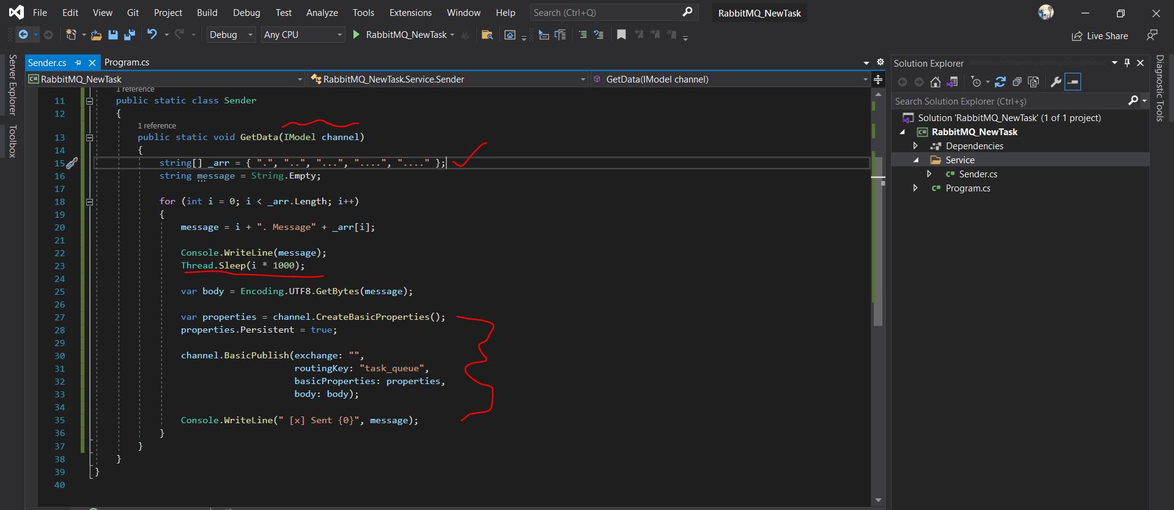
Task: Click the Live Share button
Action: click(1100, 36)
